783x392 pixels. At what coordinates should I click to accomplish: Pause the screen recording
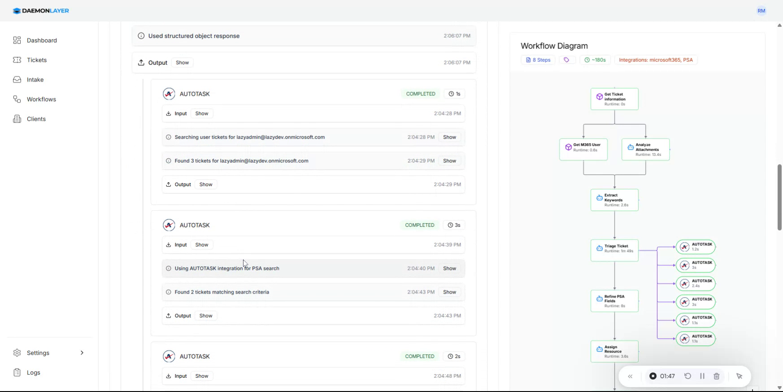pos(702,376)
